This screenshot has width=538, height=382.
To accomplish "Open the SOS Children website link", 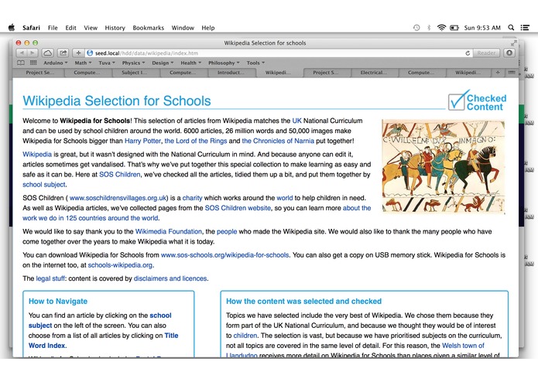I will point(238,207).
